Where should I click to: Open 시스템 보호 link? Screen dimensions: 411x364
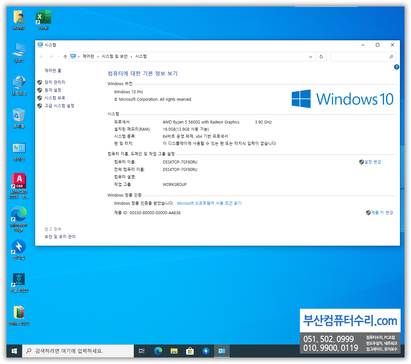tap(55, 98)
